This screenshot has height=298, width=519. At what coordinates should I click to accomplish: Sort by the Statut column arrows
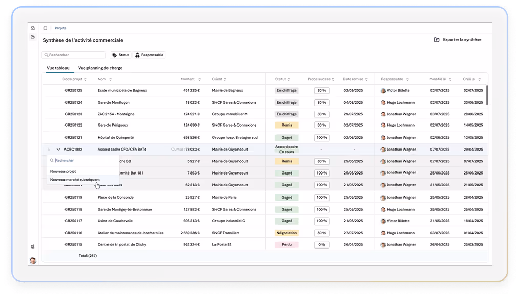(289, 79)
